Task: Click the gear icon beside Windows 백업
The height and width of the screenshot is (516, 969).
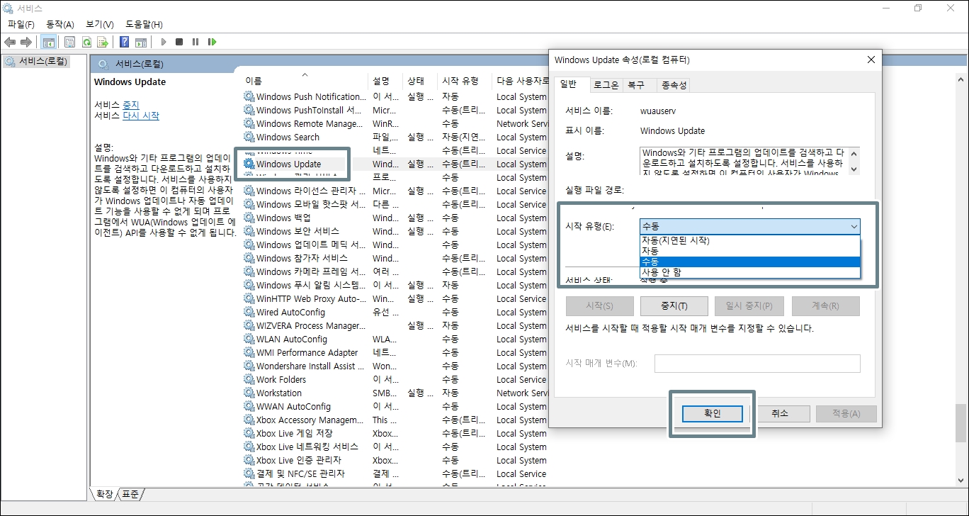Action: [249, 218]
